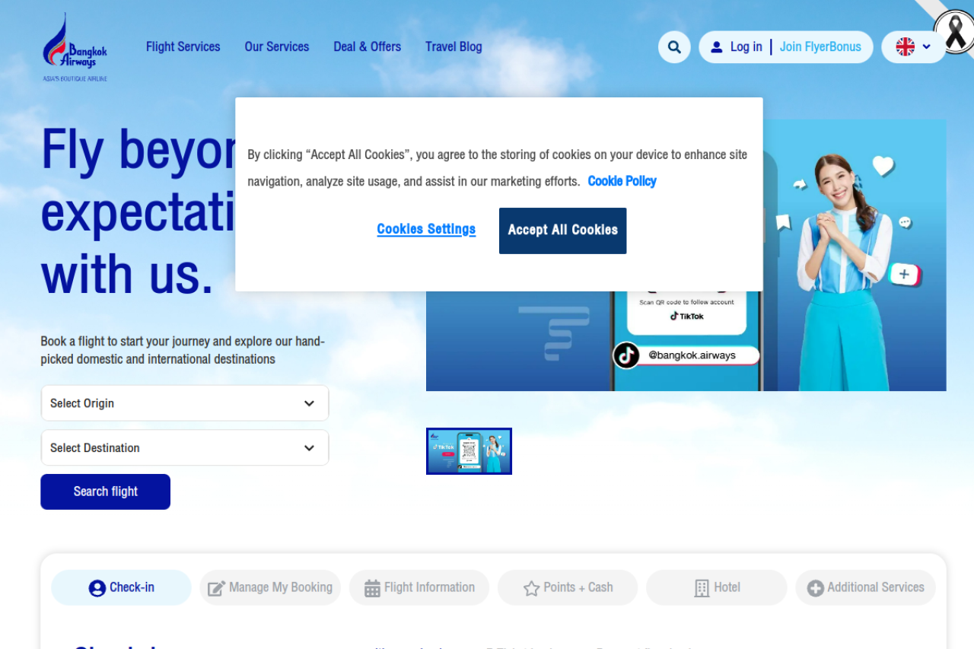Image resolution: width=974 pixels, height=649 pixels.
Task: Select the Flight Information tab
Action: (x=419, y=587)
